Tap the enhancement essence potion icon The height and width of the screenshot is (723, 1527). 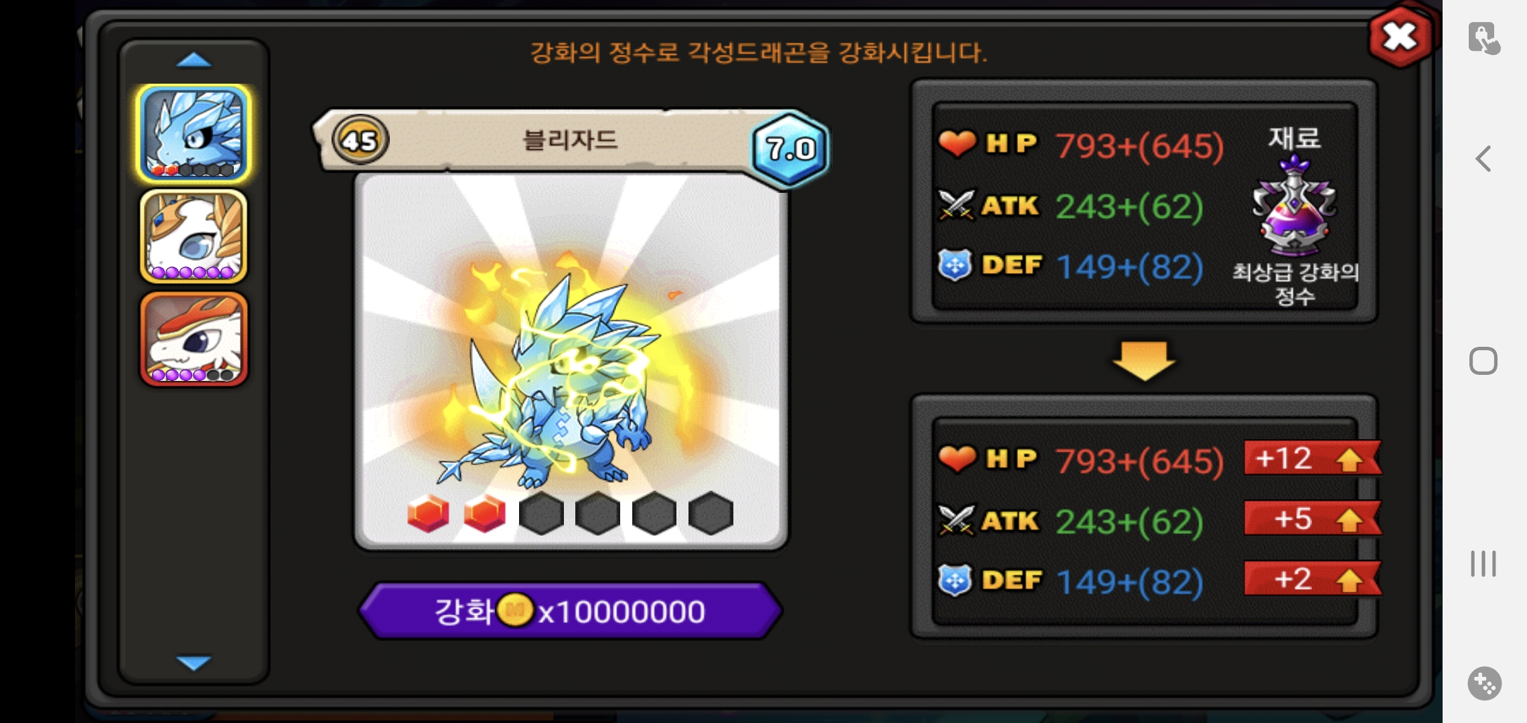pyautogui.click(x=1294, y=205)
